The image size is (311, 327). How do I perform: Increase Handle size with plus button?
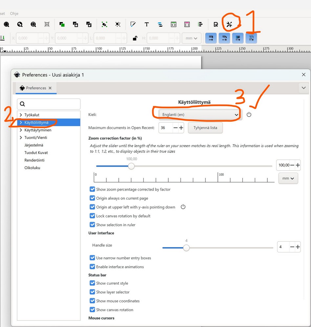click(298, 247)
